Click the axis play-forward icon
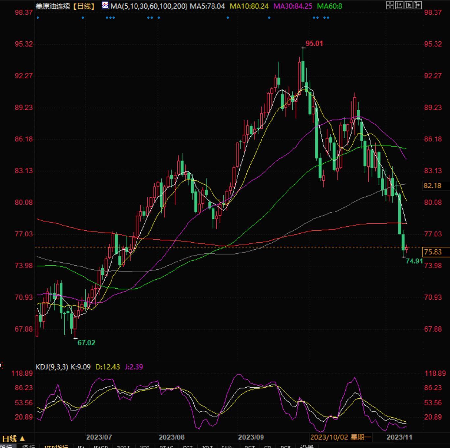Screen dimensions: 450x448 tap(409, 5)
